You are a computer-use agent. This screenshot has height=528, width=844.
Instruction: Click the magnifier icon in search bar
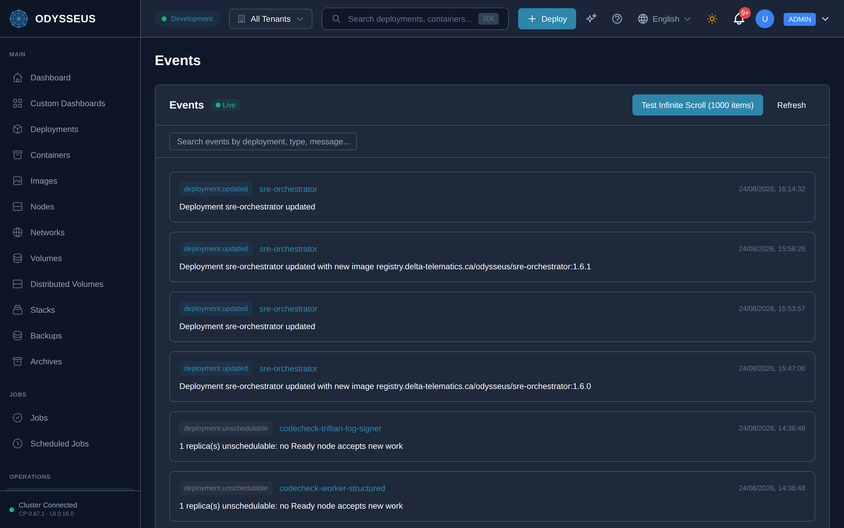pyautogui.click(x=336, y=19)
